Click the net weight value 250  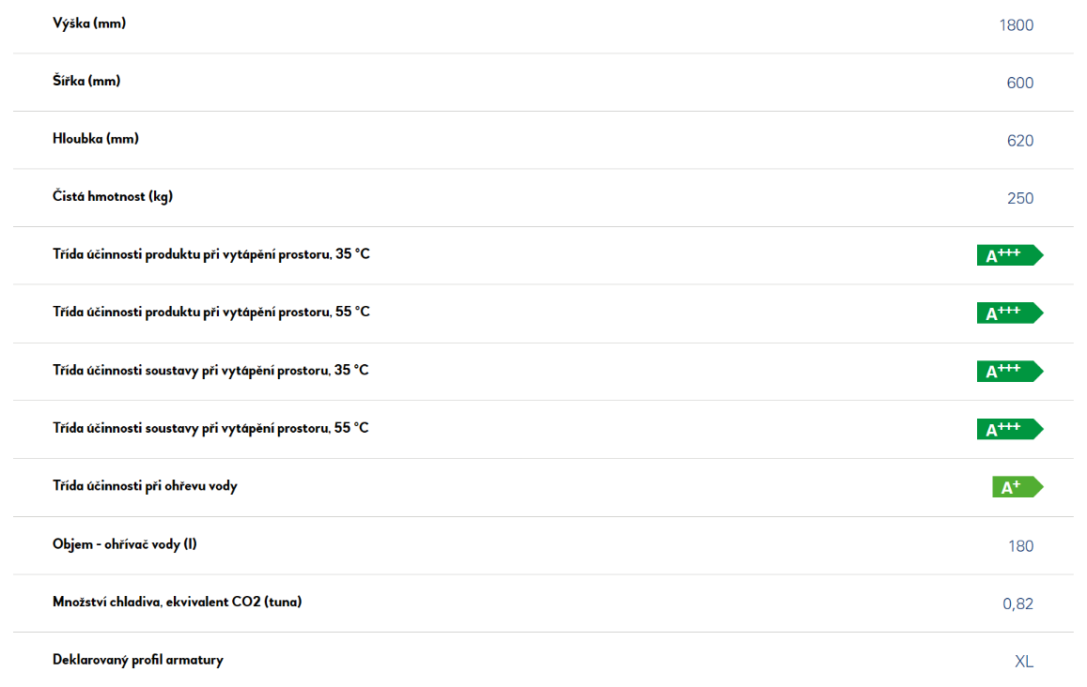pos(1019,199)
